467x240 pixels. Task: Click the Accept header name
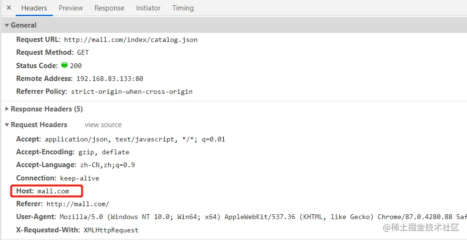click(x=29, y=139)
